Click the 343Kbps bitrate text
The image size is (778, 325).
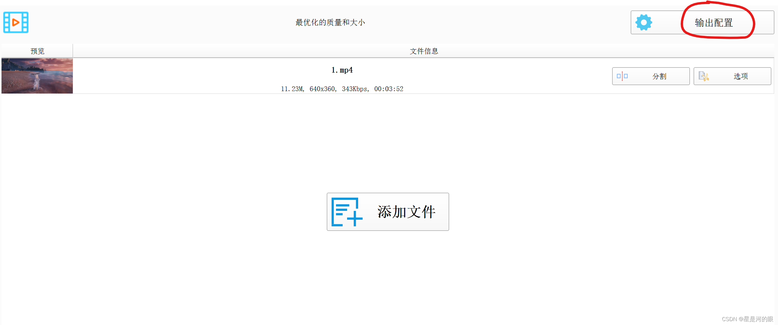[x=355, y=89]
